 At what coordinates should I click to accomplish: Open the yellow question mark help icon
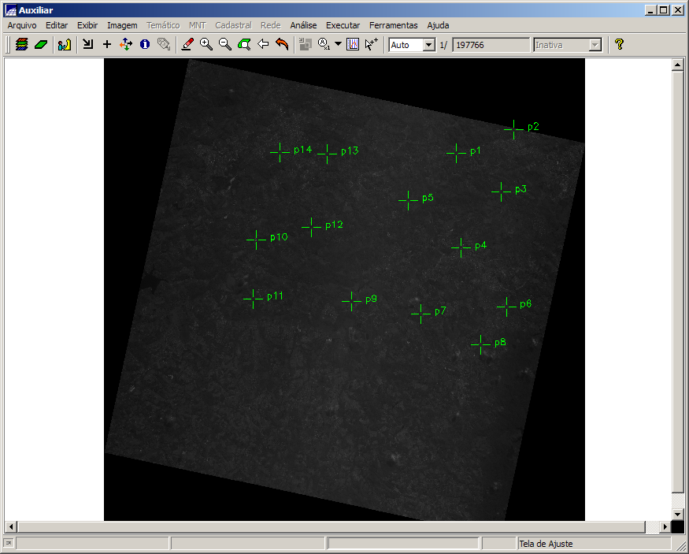pyautogui.click(x=619, y=45)
